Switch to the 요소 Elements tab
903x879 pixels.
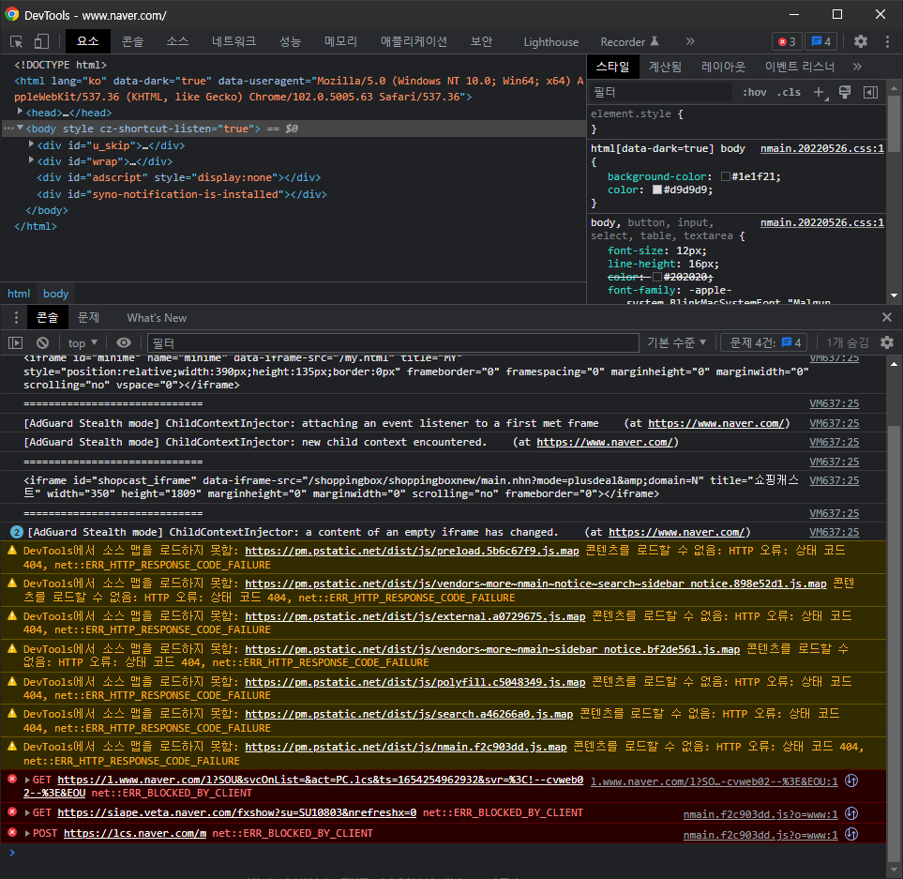tap(87, 41)
